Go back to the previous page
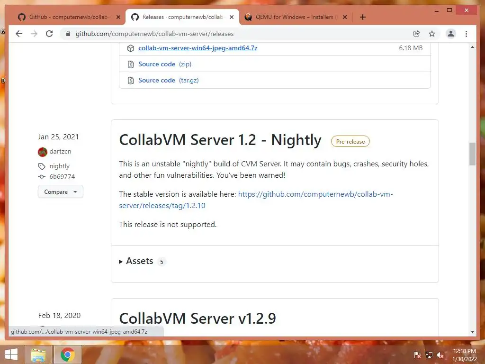Screen dimensions: 485x364 [x=19, y=34]
